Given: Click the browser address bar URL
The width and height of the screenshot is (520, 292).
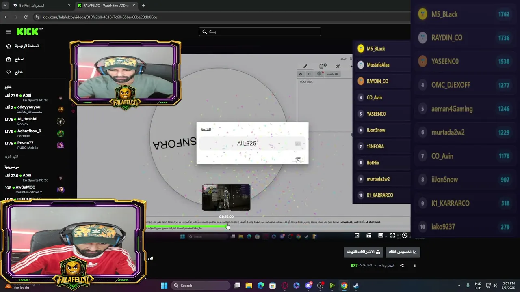Looking at the screenshot, I should (100, 17).
